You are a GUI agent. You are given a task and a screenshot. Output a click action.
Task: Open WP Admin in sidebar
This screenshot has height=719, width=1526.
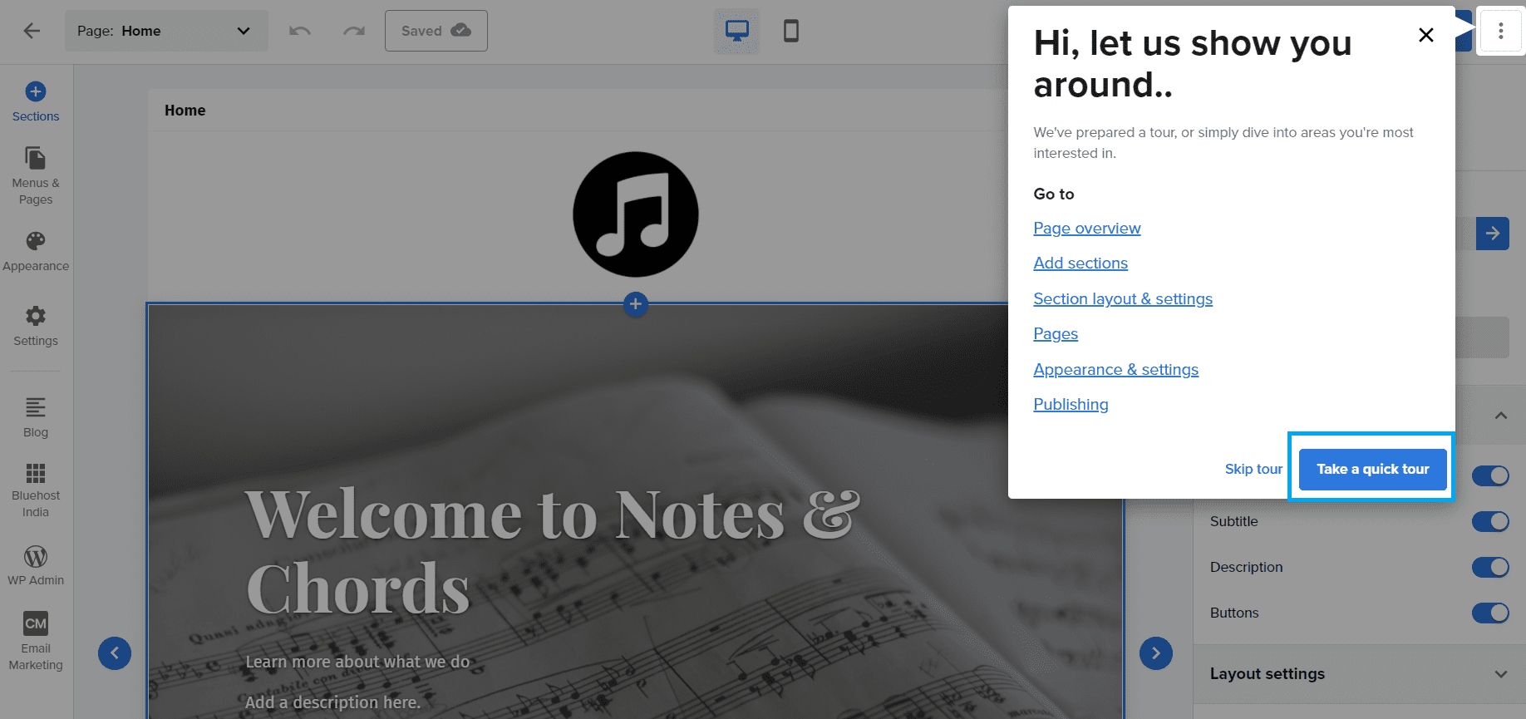36,565
